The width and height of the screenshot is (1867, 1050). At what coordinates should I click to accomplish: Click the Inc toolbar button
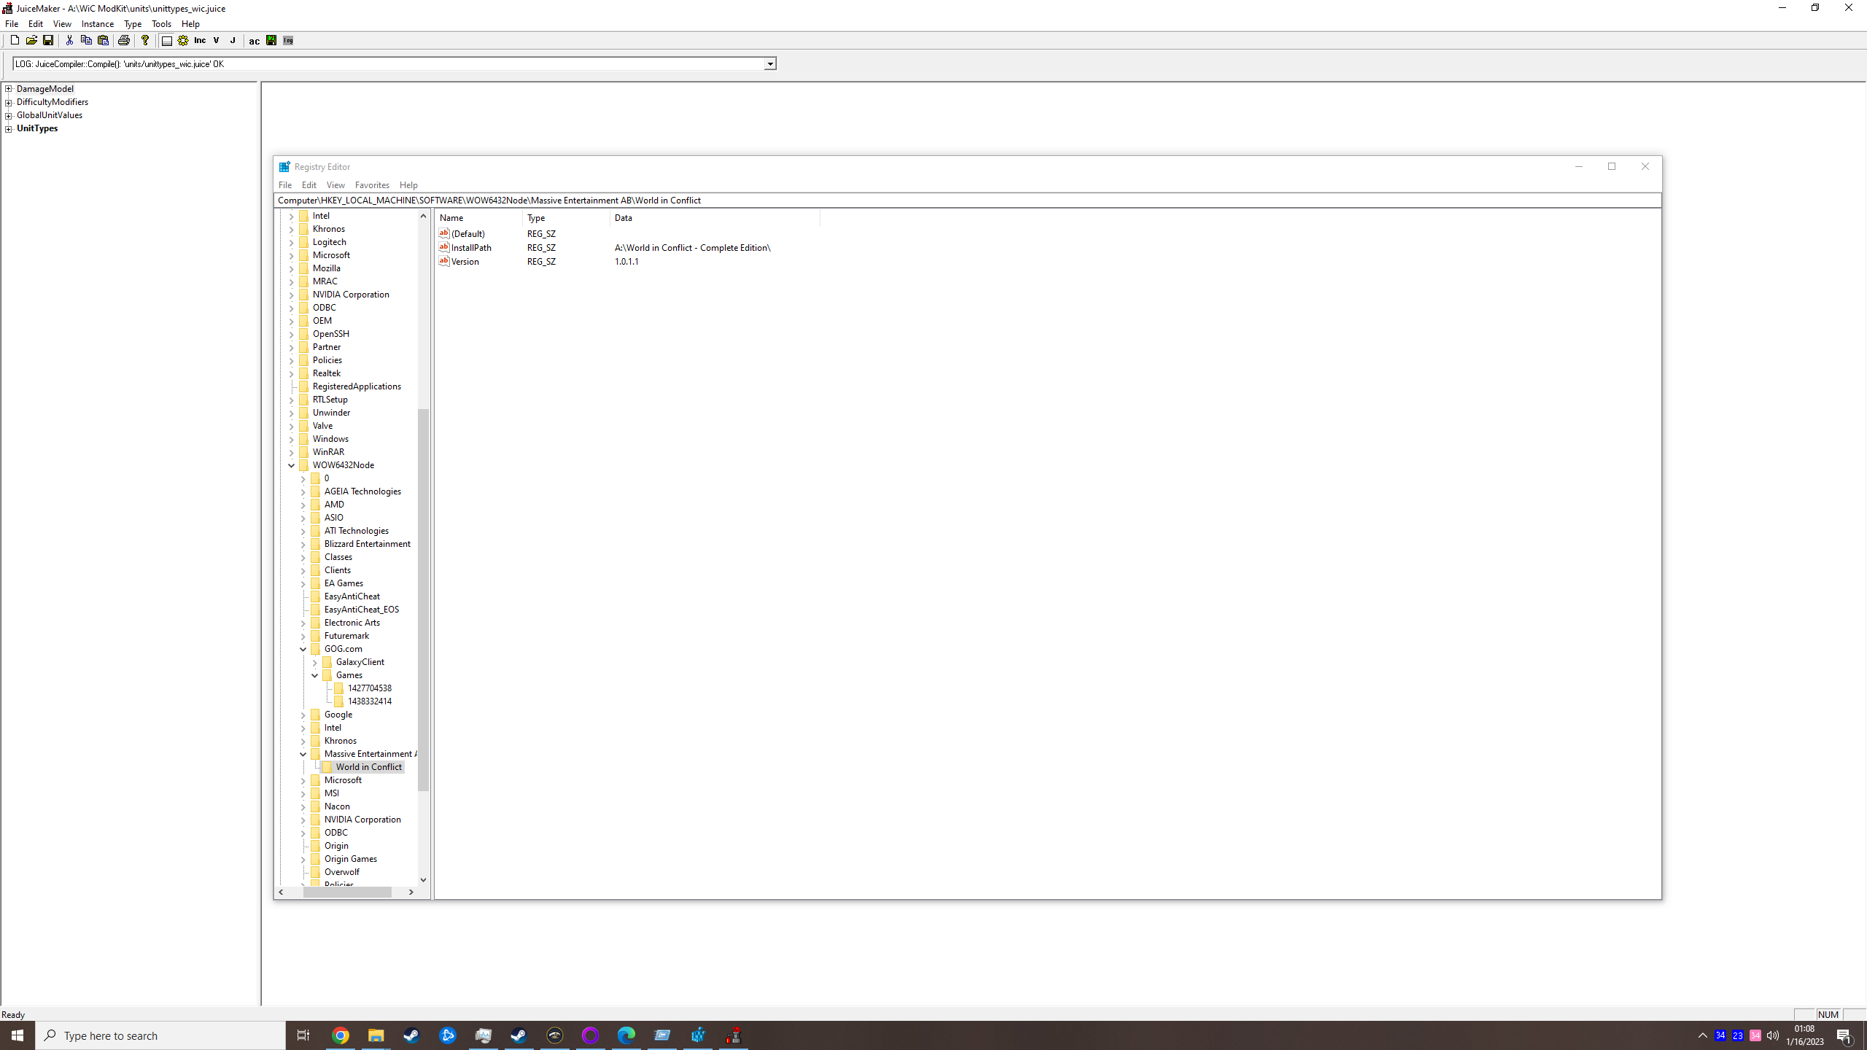click(200, 40)
